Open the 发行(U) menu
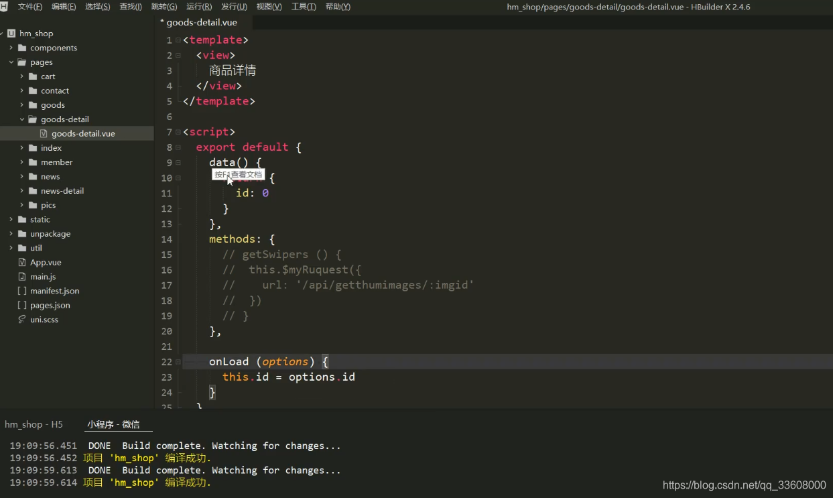Viewport: 833px width, 498px height. tap(234, 7)
